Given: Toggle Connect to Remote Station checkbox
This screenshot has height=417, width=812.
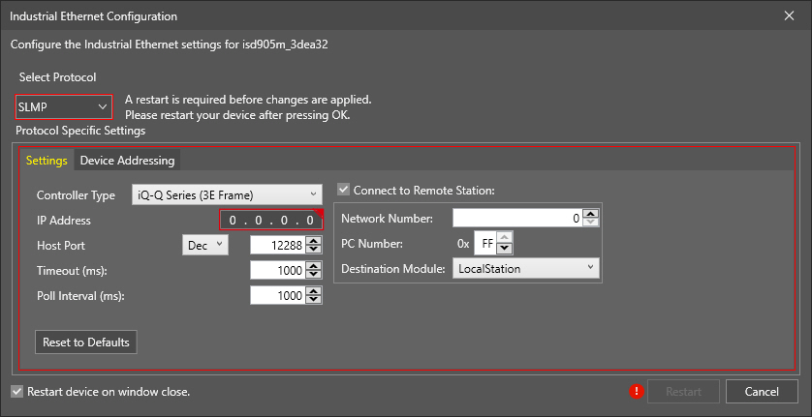Looking at the screenshot, I should pos(344,191).
